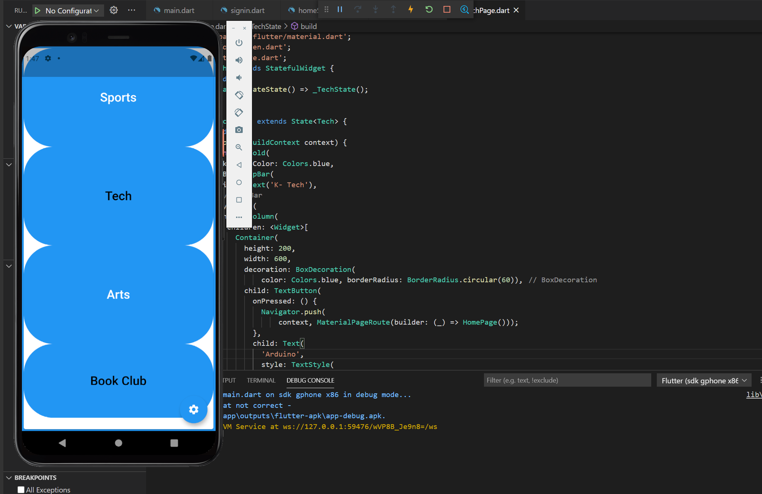Click the emulator volume up icon

[239, 60]
